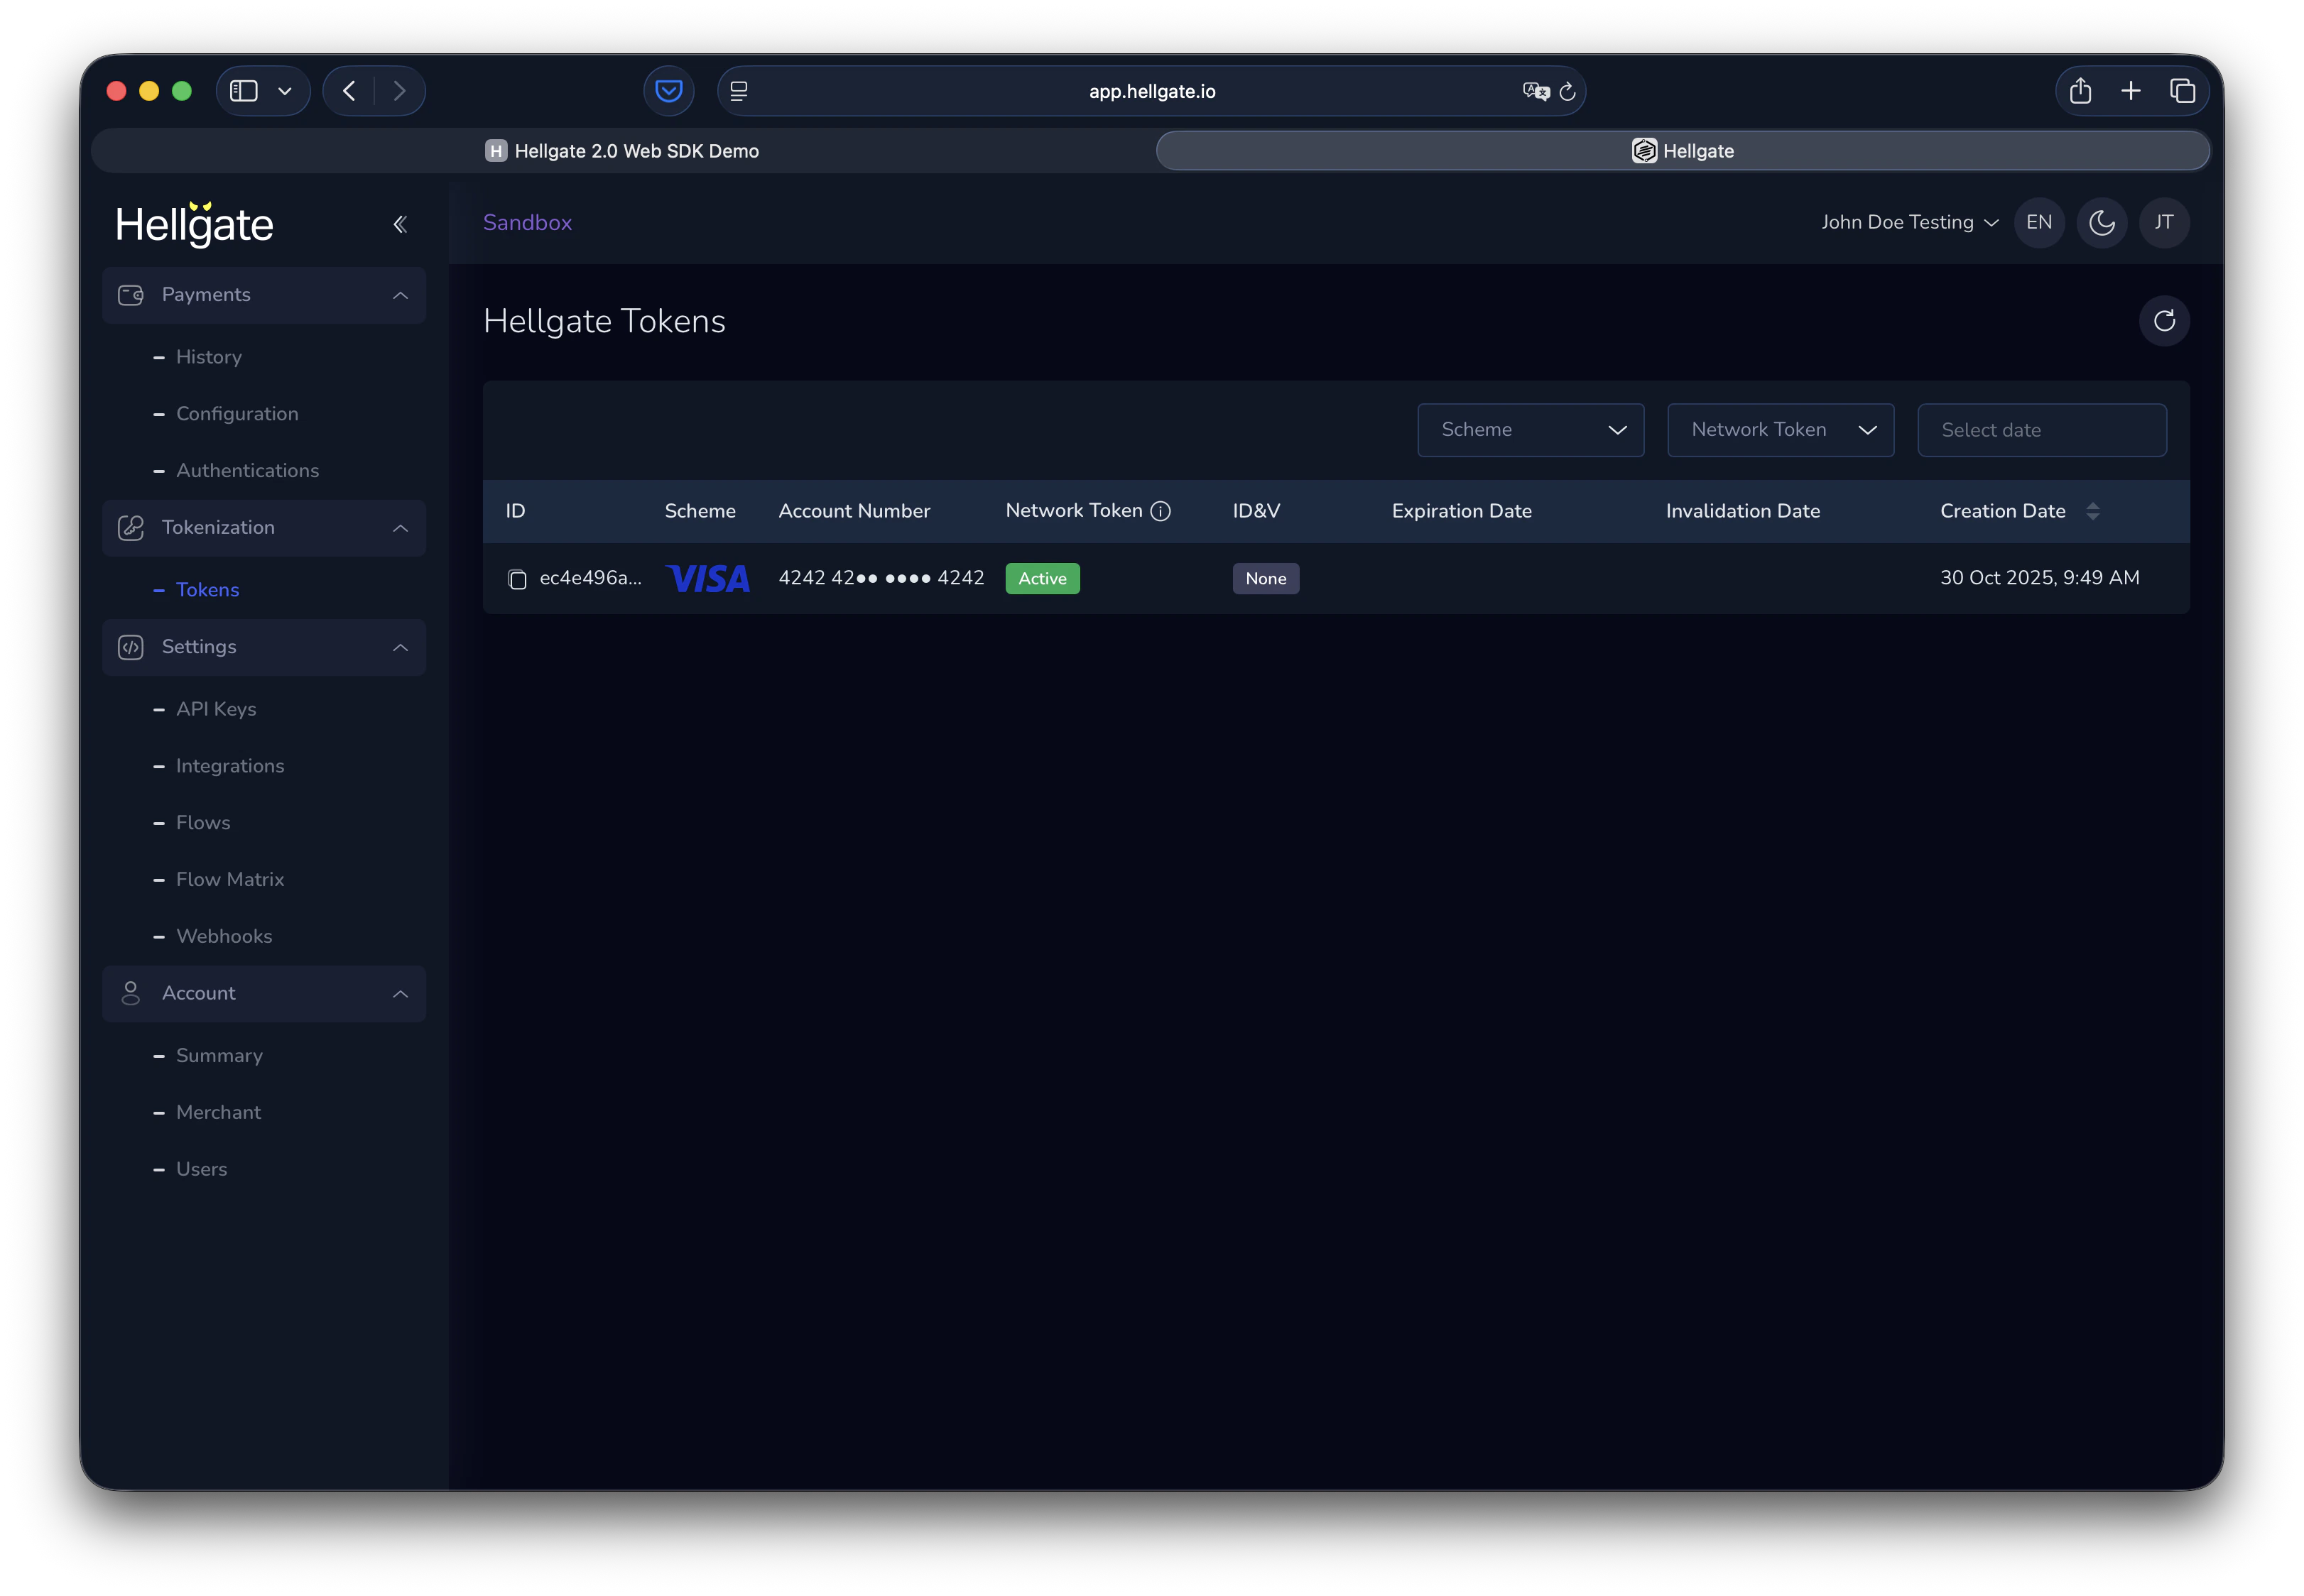
Task: Open Authentications page
Action: point(247,470)
